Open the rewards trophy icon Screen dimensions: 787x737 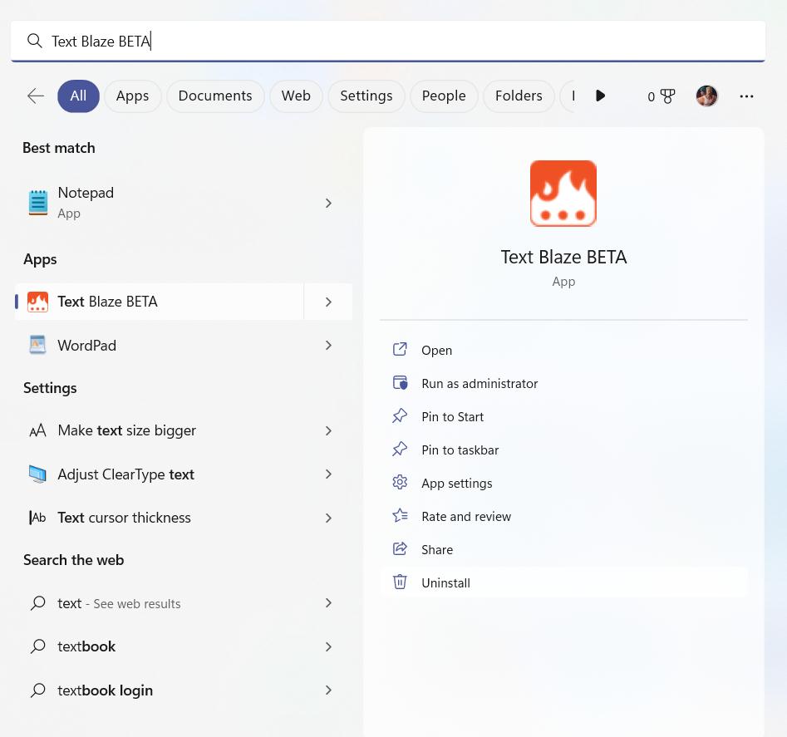667,96
